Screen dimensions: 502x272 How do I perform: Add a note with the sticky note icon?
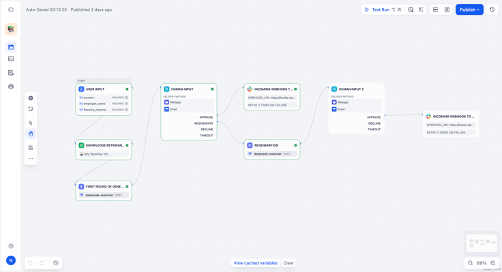pos(31,109)
